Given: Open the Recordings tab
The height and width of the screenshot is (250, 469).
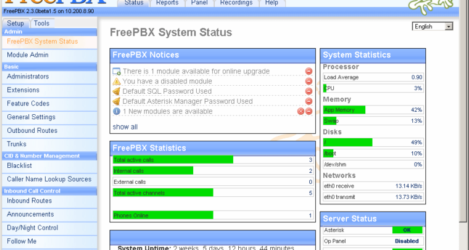Looking at the screenshot, I should click(237, 3).
